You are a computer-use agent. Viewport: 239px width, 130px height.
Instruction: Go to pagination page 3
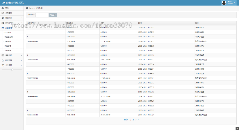136,120
